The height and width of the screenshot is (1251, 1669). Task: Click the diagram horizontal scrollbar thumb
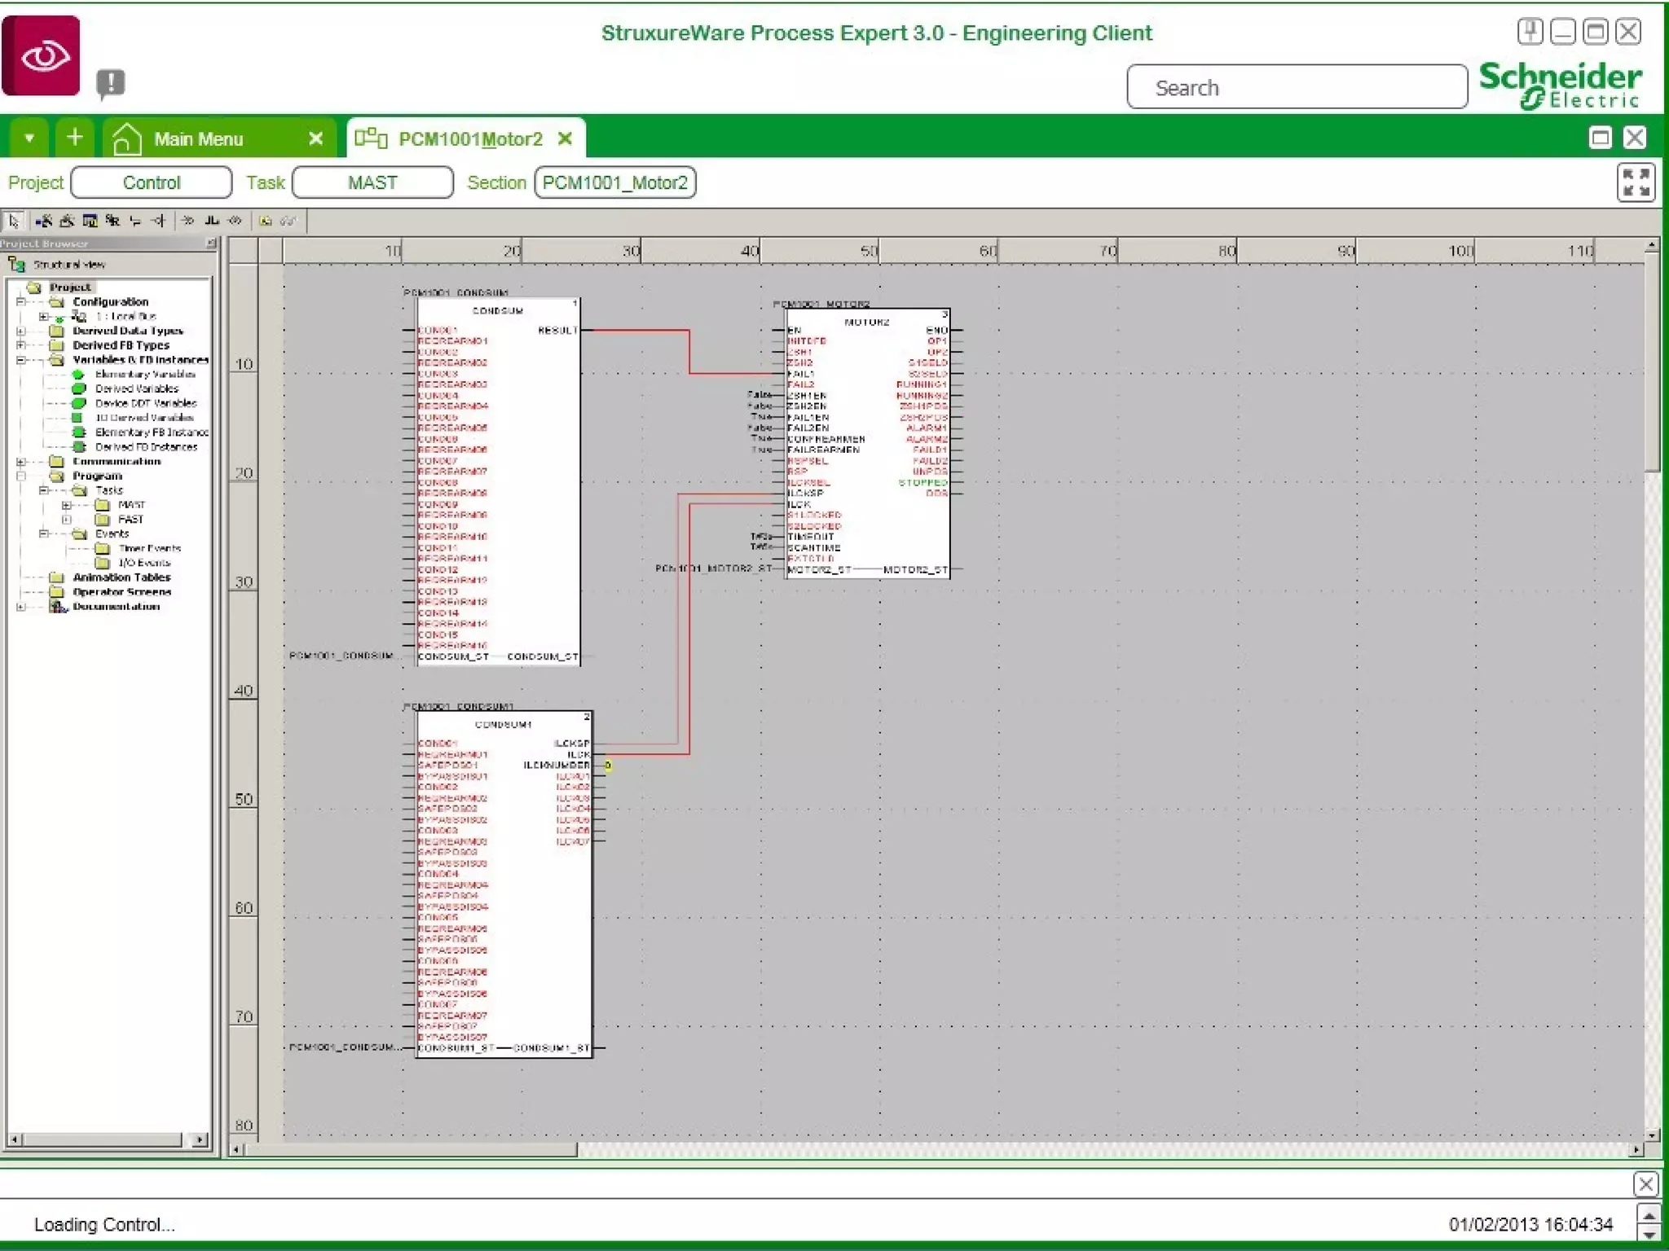click(x=410, y=1150)
